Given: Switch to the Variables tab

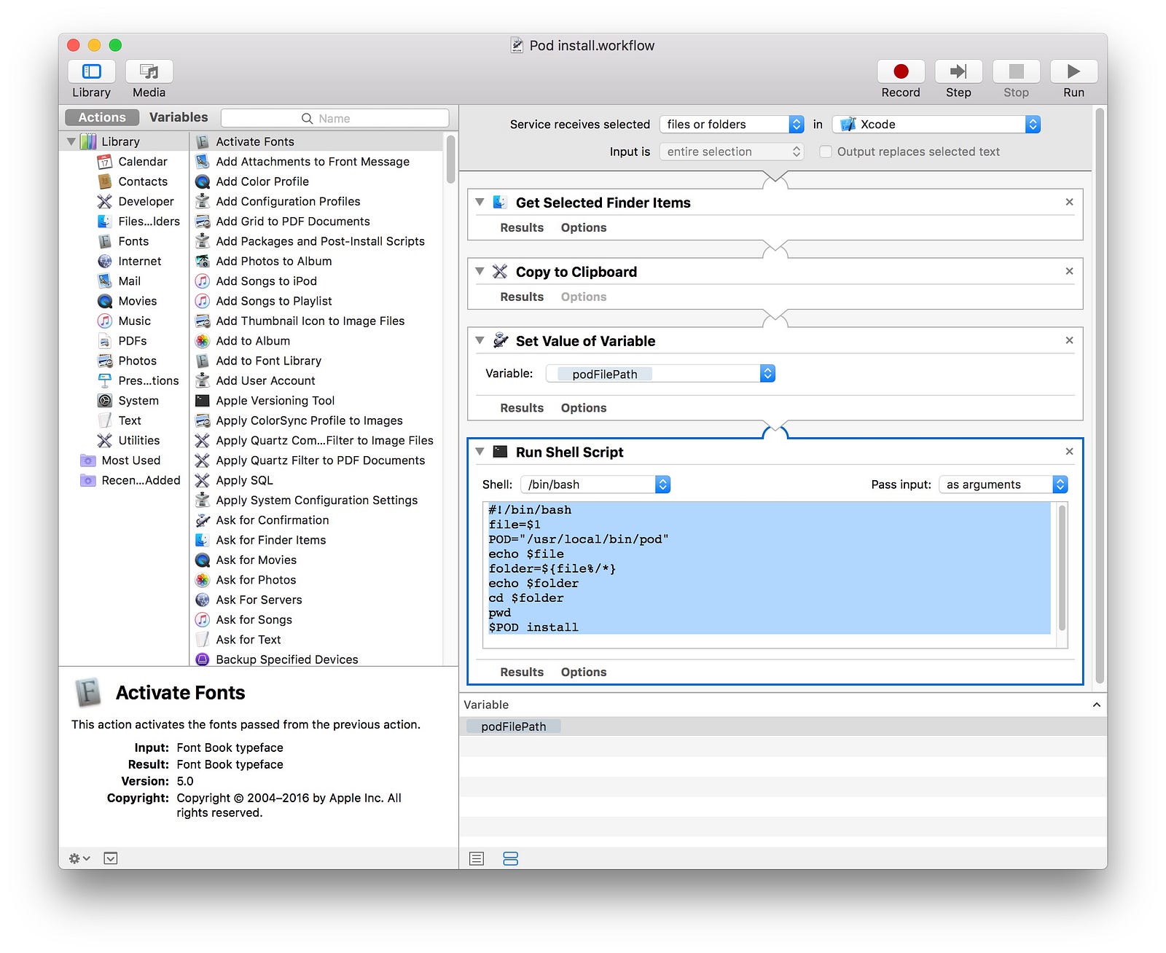Looking at the screenshot, I should pyautogui.click(x=179, y=117).
